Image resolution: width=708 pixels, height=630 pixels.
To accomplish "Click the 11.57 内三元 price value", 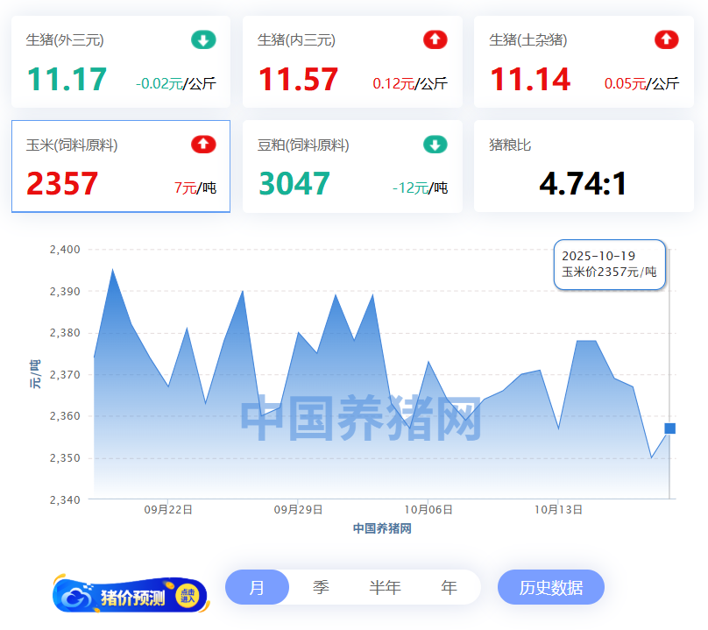I will 298,81.
